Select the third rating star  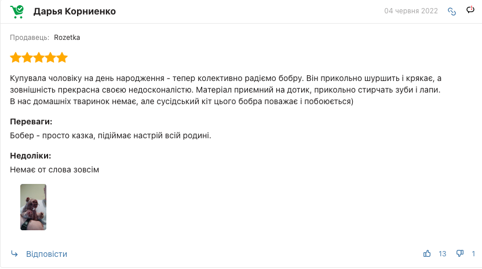click(39, 57)
